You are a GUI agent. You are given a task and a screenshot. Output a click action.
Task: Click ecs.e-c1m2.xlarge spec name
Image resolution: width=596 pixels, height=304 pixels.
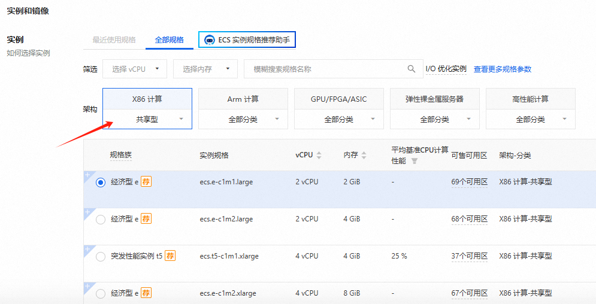[228, 293]
